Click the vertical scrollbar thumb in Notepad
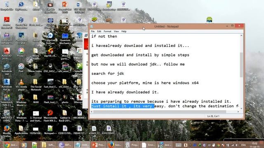 (x=241, y=65)
